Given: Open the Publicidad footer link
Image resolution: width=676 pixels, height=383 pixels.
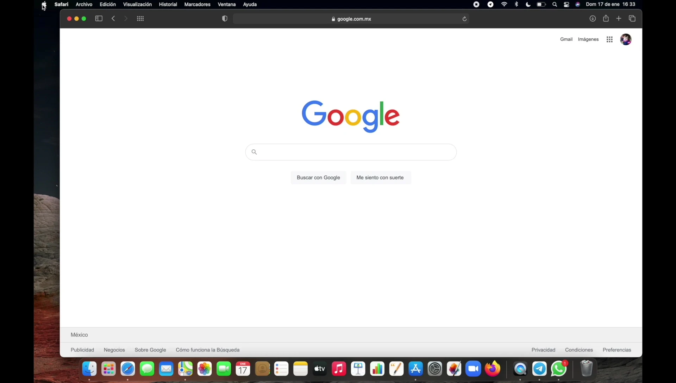Looking at the screenshot, I should (82, 350).
